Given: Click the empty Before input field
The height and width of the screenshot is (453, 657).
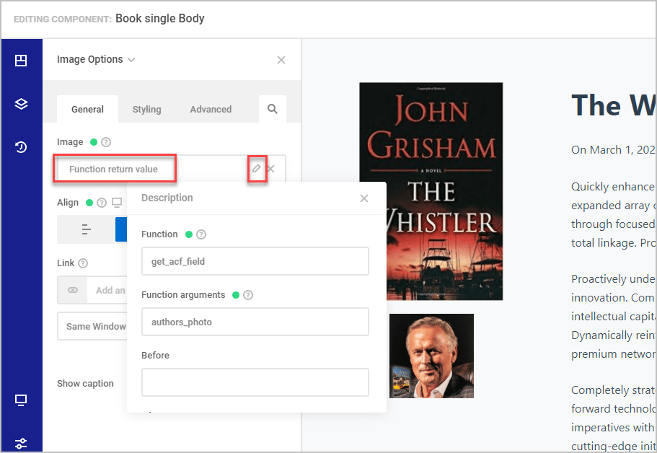Looking at the screenshot, I should tap(255, 382).
